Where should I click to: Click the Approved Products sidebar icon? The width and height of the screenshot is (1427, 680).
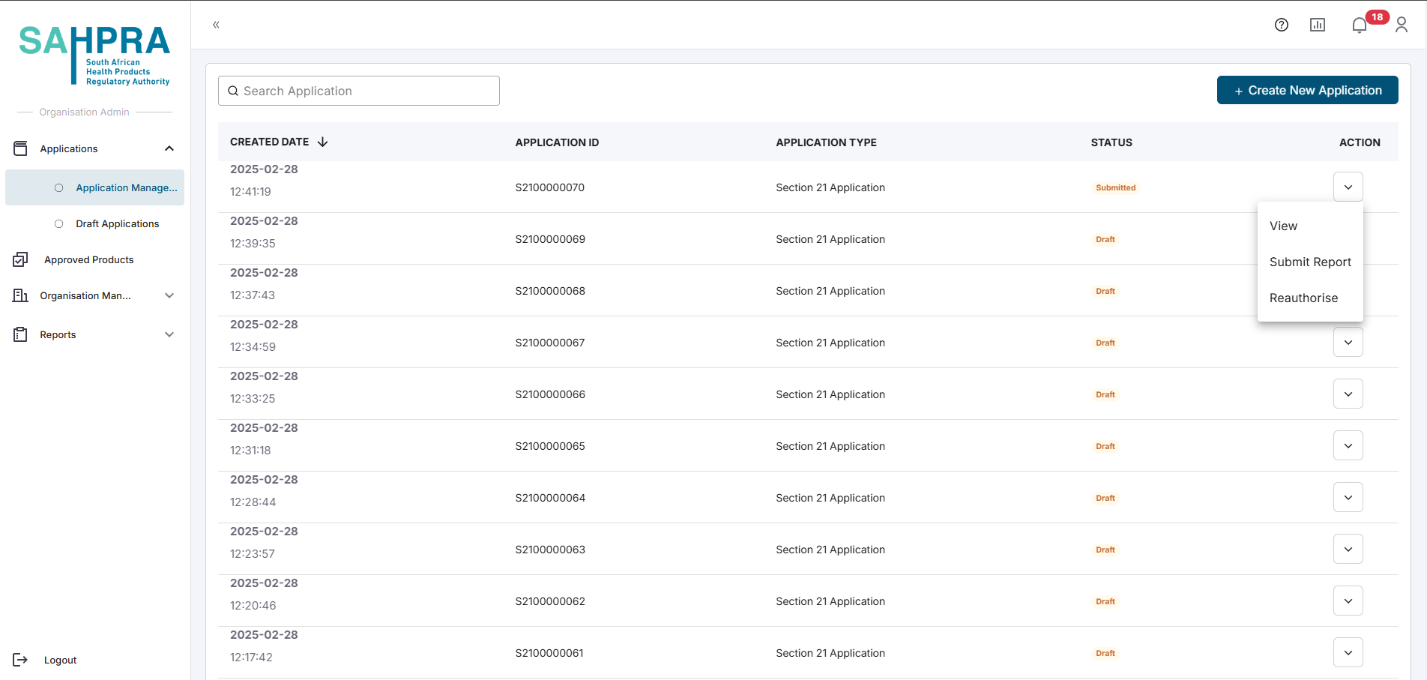coord(20,259)
